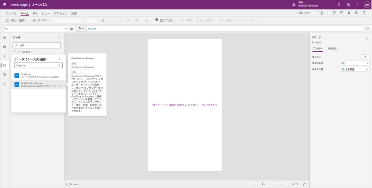Open the 設定 tab
The image size is (372, 188).
pos(74,13)
